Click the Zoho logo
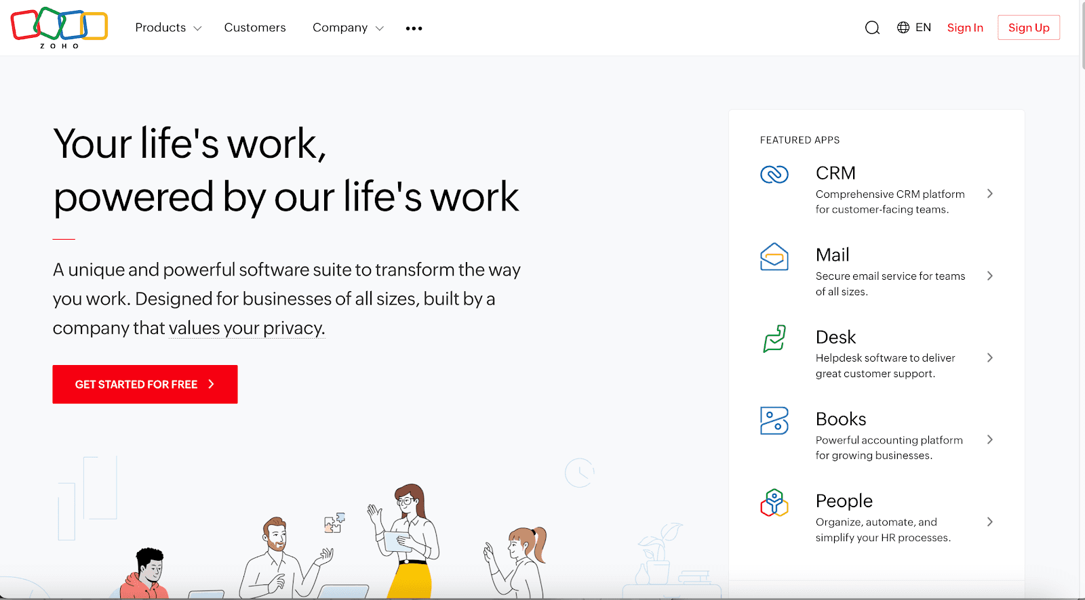1085x600 pixels. 60,28
